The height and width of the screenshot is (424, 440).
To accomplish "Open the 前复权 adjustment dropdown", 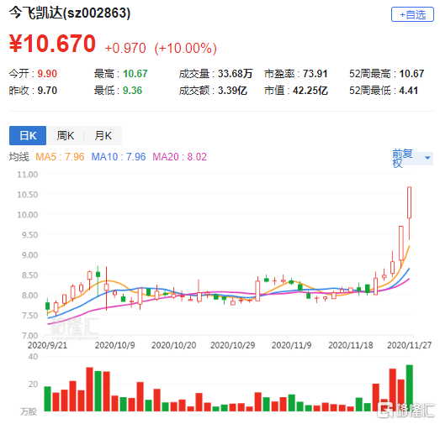I will [x=412, y=158].
